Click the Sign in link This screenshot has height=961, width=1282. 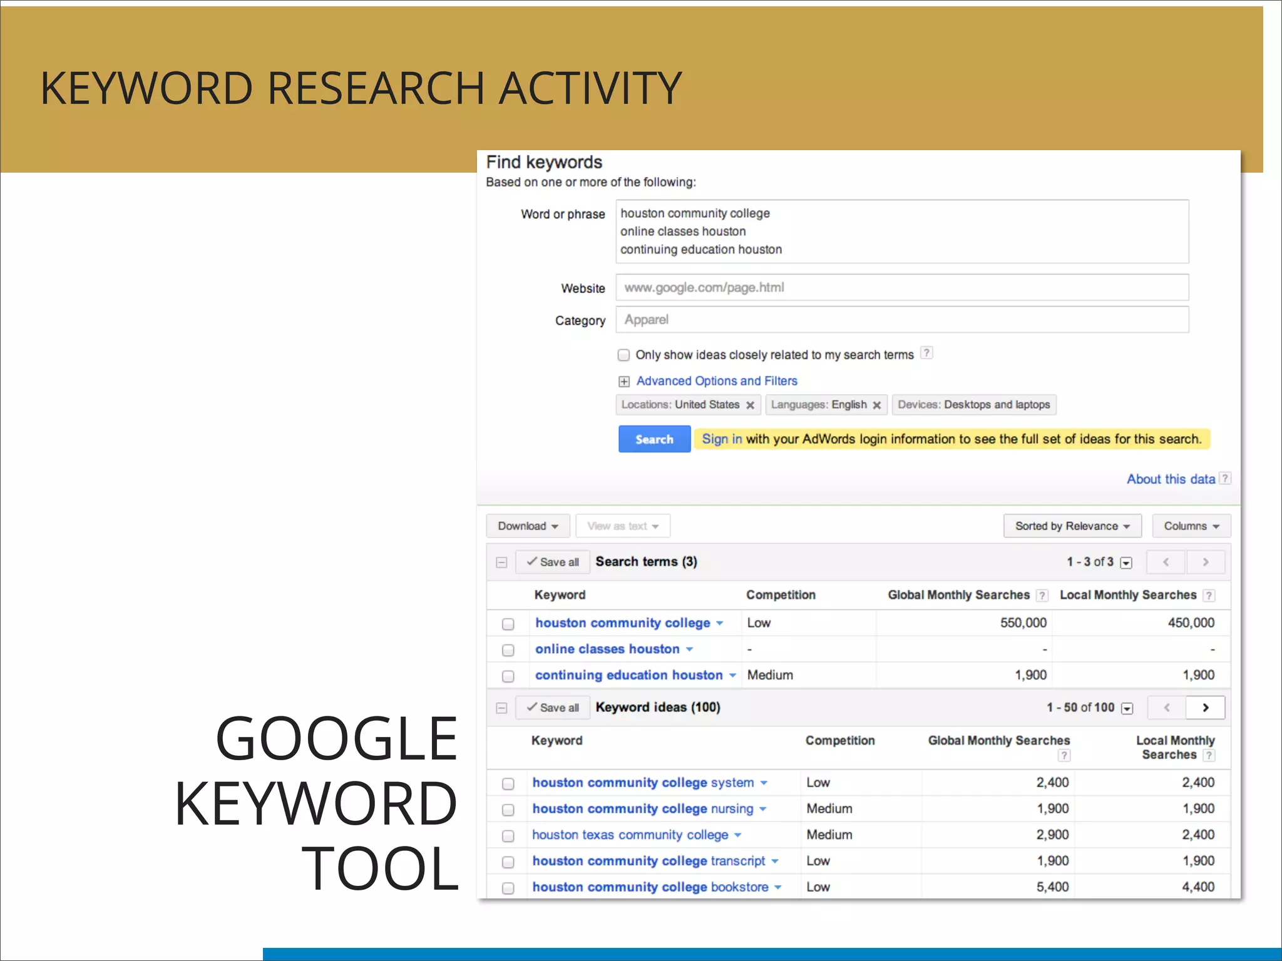[x=722, y=439]
